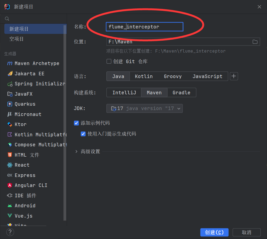The image size is (267, 239).
Task: Select the Jakarta EE generator label
Action: (30, 74)
